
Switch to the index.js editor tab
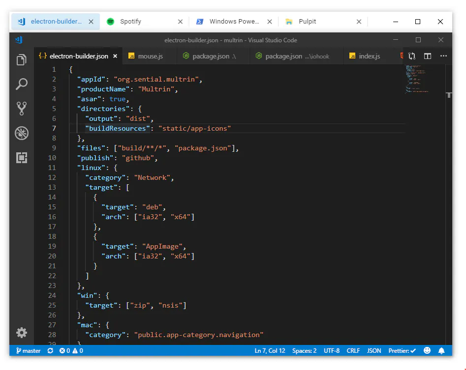pyautogui.click(x=365, y=56)
